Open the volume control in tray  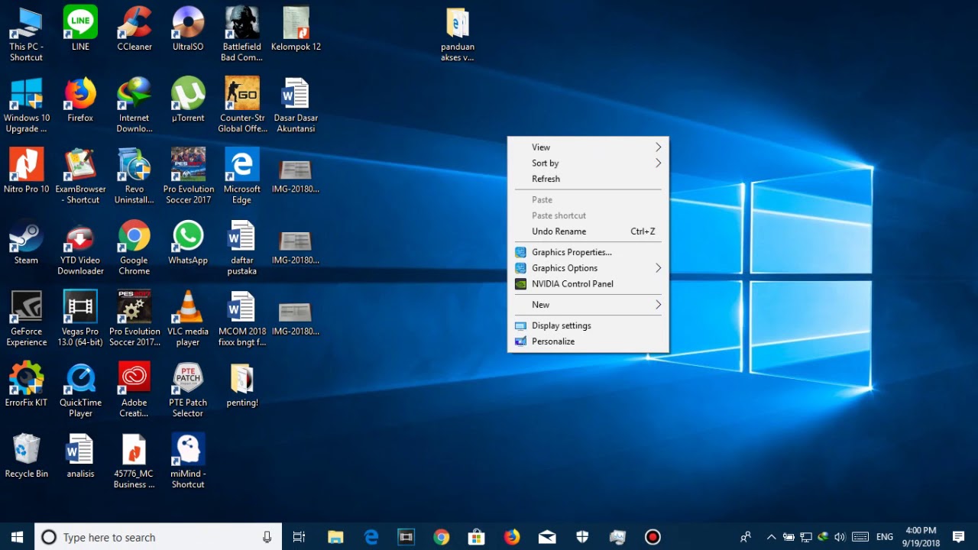pyautogui.click(x=840, y=537)
